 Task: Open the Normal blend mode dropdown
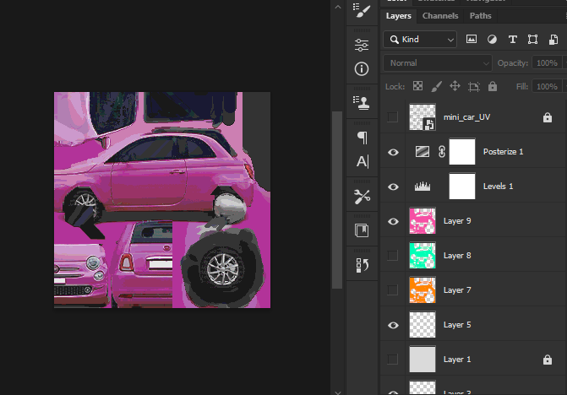(438, 63)
